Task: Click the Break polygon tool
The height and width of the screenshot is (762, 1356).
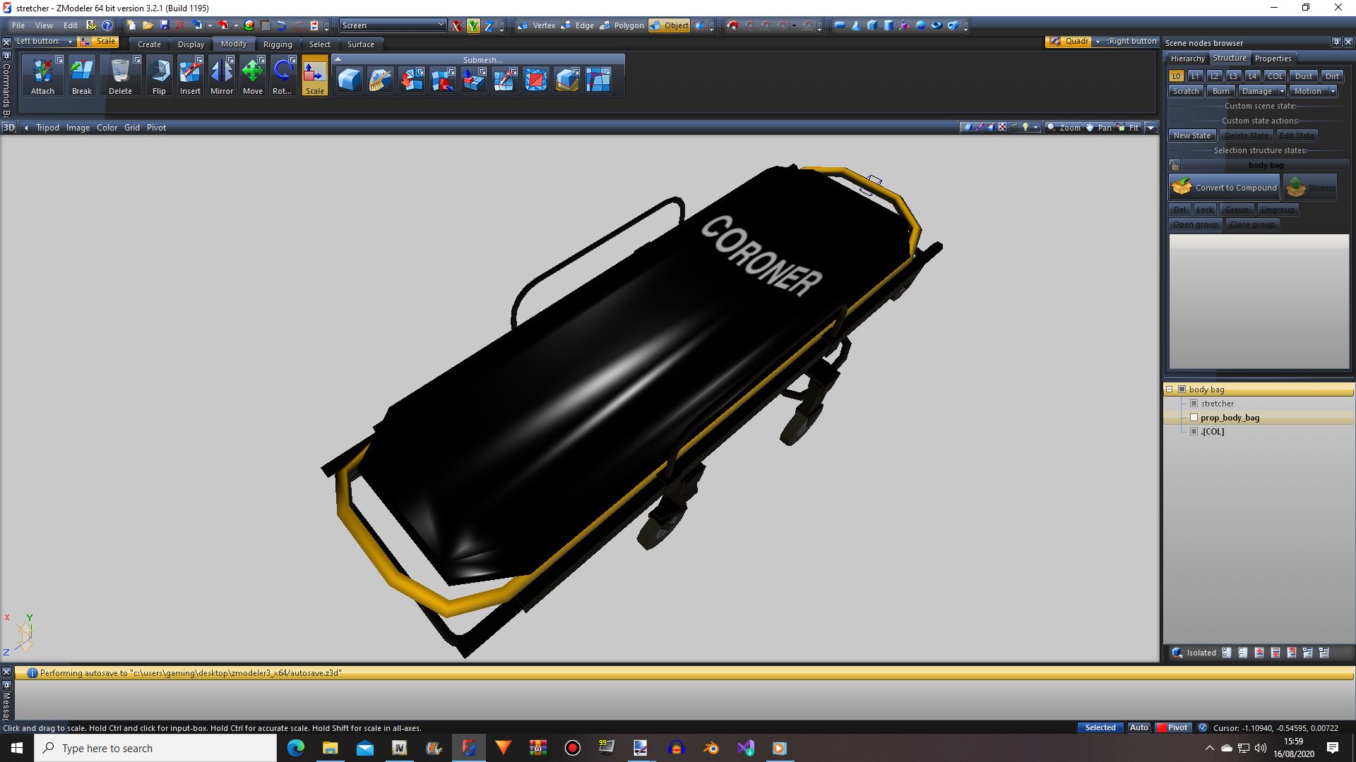Action: [81, 75]
